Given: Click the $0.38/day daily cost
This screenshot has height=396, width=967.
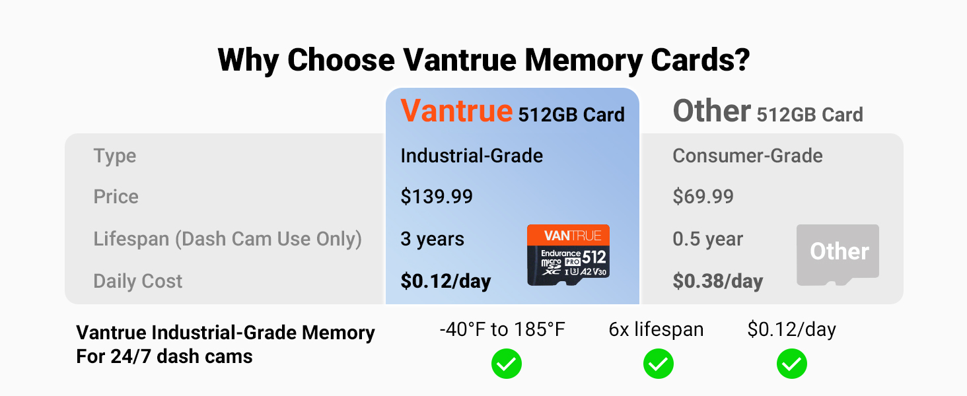Looking at the screenshot, I should [x=717, y=281].
